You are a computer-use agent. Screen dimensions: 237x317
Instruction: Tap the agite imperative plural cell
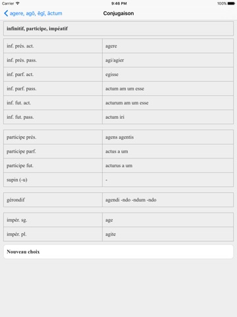168,234
